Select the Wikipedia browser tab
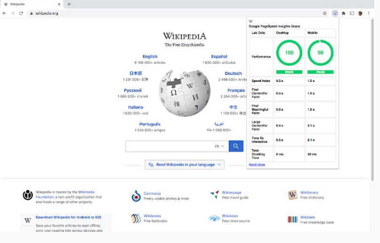This screenshot has height=243, width=380. click(31, 4)
